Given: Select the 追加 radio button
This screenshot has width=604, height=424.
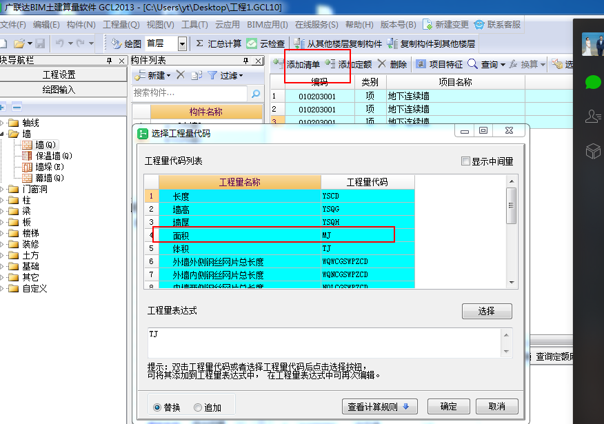Looking at the screenshot, I should click(x=198, y=407).
